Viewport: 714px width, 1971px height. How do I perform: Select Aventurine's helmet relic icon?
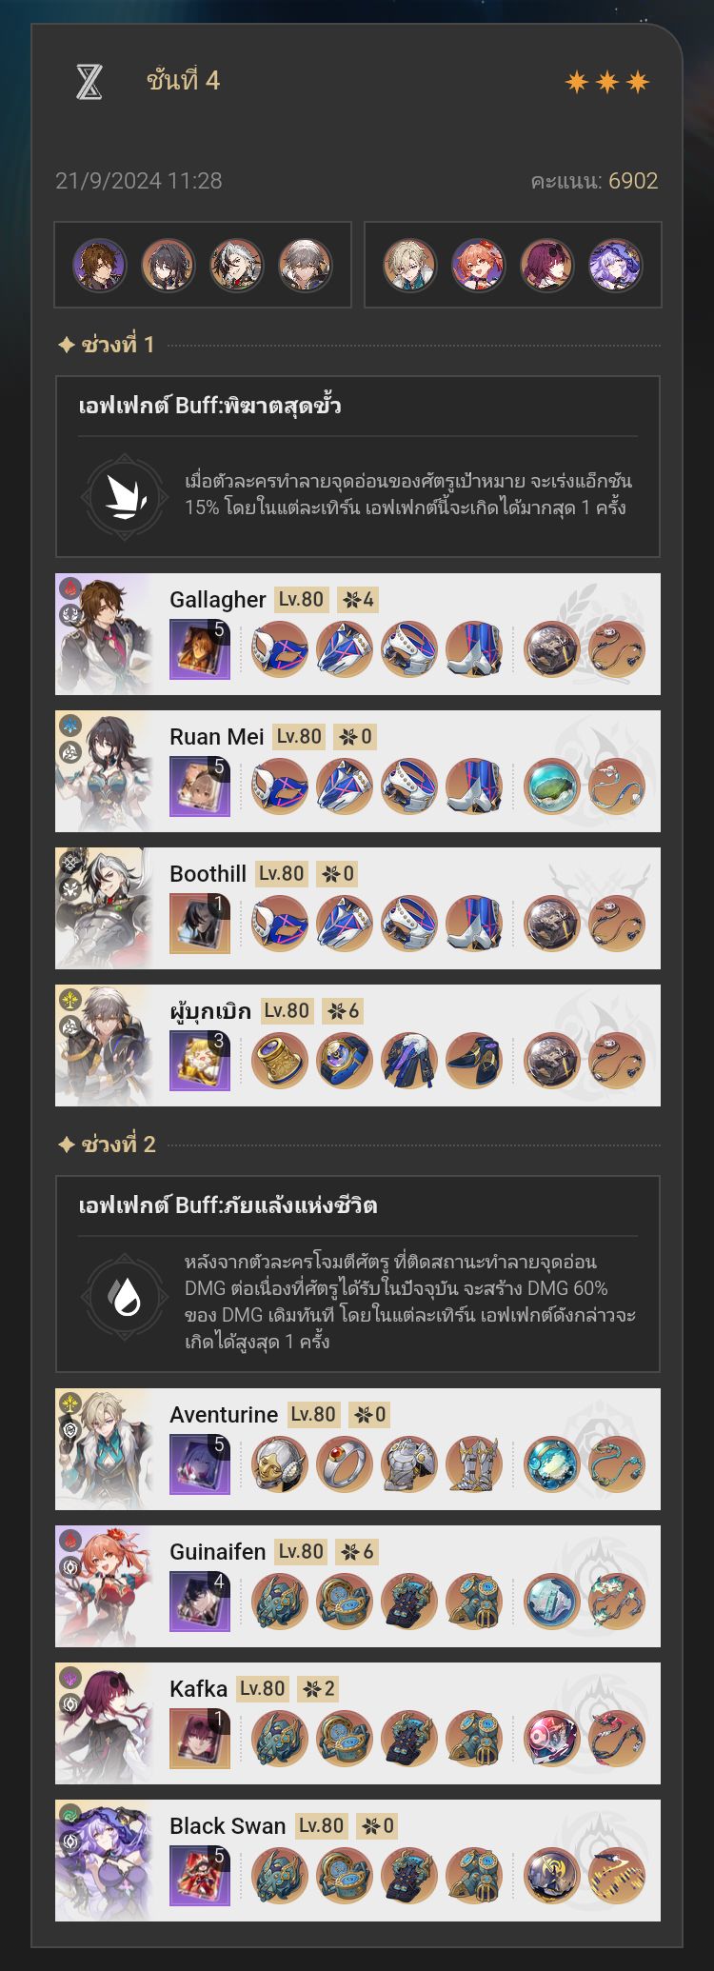[279, 1464]
